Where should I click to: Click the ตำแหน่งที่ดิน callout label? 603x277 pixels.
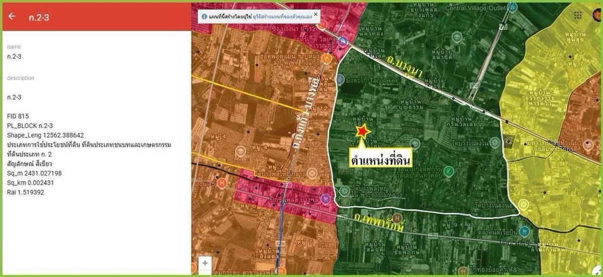click(381, 158)
